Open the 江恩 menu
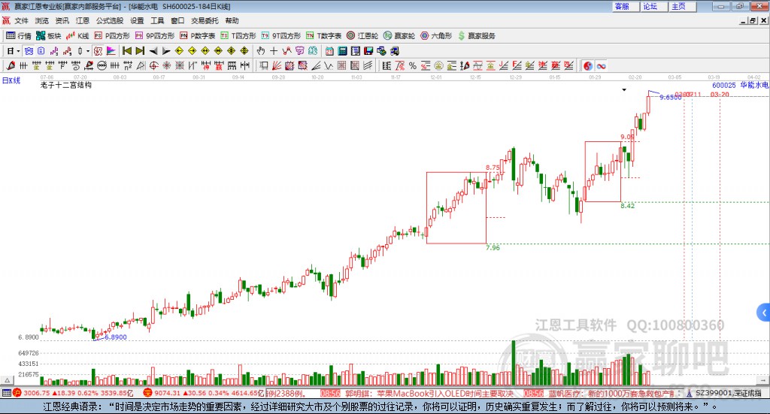 [x=83, y=20]
